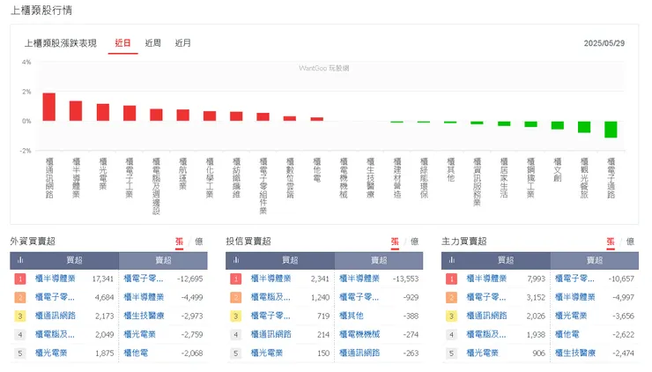Click the red 櫃半導體業 bar in chart

pyautogui.click(x=76, y=111)
